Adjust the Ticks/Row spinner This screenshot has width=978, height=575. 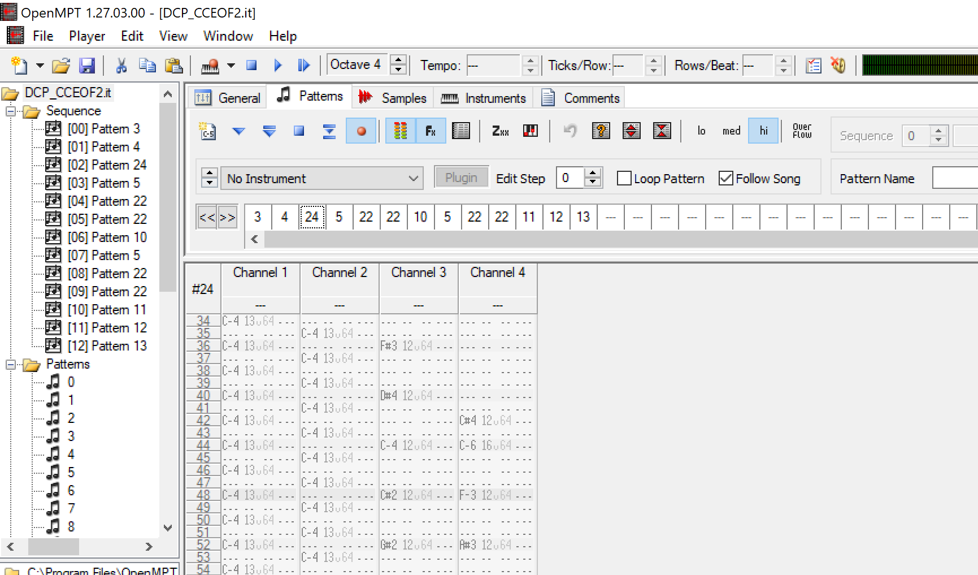tap(654, 66)
